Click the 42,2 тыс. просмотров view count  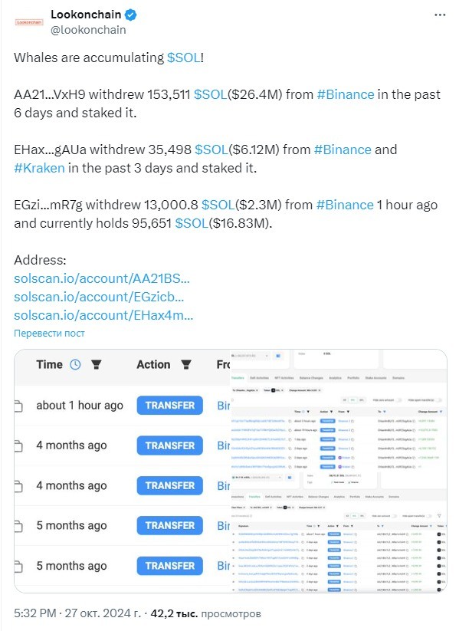tap(205, 613)
